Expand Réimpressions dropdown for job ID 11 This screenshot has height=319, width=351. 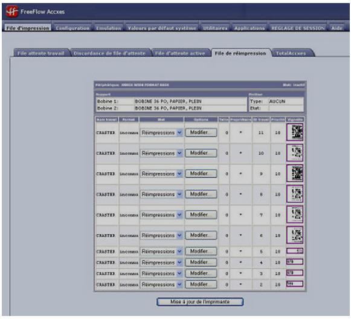coord(161,133)
